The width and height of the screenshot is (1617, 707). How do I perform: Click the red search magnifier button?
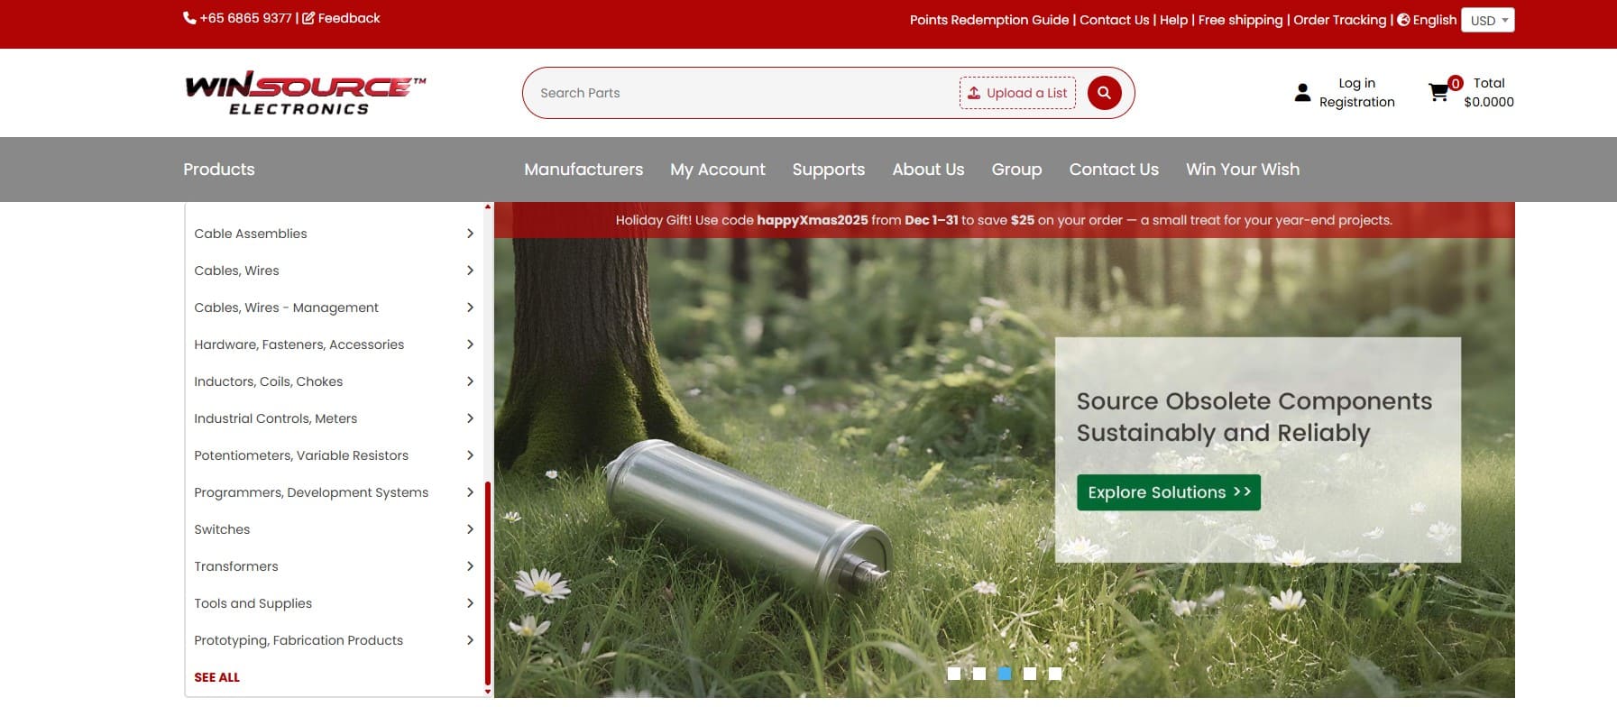coord(1104,93)
